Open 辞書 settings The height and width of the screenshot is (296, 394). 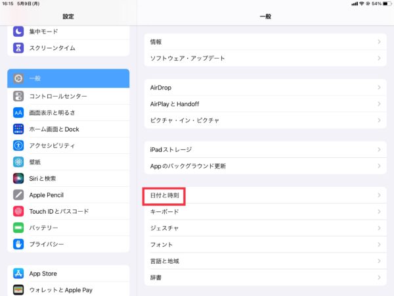[265, 278]
